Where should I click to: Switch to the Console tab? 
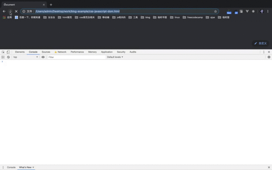click(x=33, y=52)
